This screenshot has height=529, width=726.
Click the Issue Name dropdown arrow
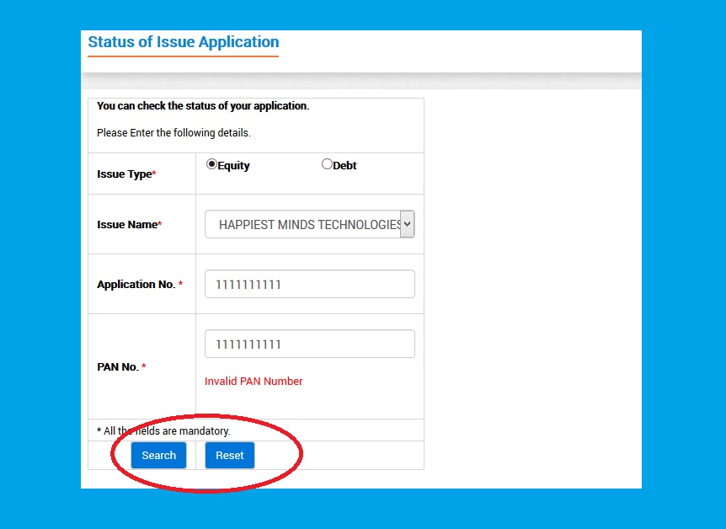point(407,224)
